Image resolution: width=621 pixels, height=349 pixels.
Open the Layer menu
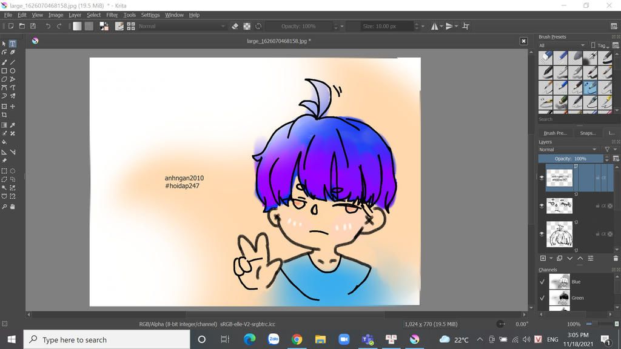pyautogui.click(x=75, y=15)
